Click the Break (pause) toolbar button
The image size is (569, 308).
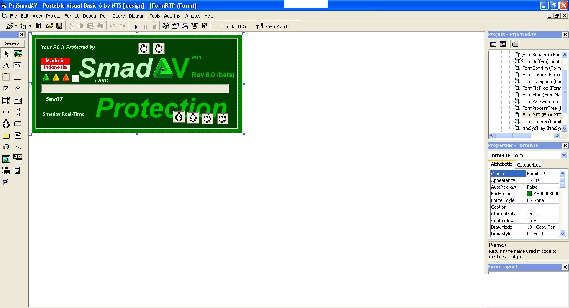coord(146,26)
